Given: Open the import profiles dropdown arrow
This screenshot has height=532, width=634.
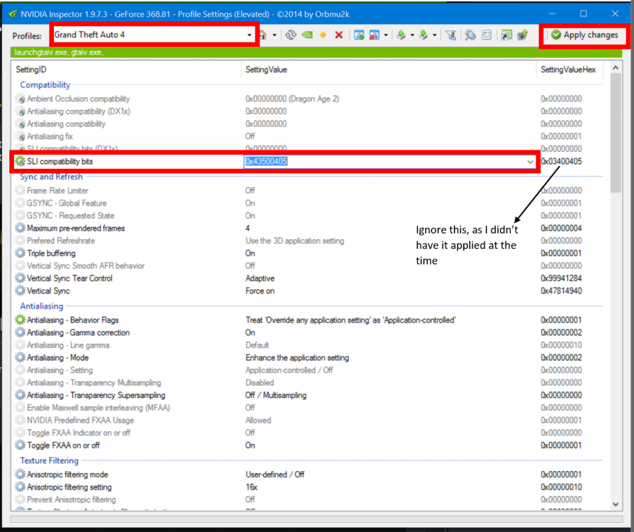Looking at the screenshot, I should click(434, 35).
